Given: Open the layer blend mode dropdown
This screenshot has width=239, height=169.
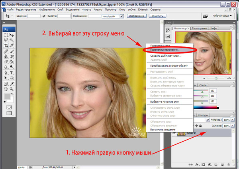Looking at the screenshot, I should coord(208,120).
